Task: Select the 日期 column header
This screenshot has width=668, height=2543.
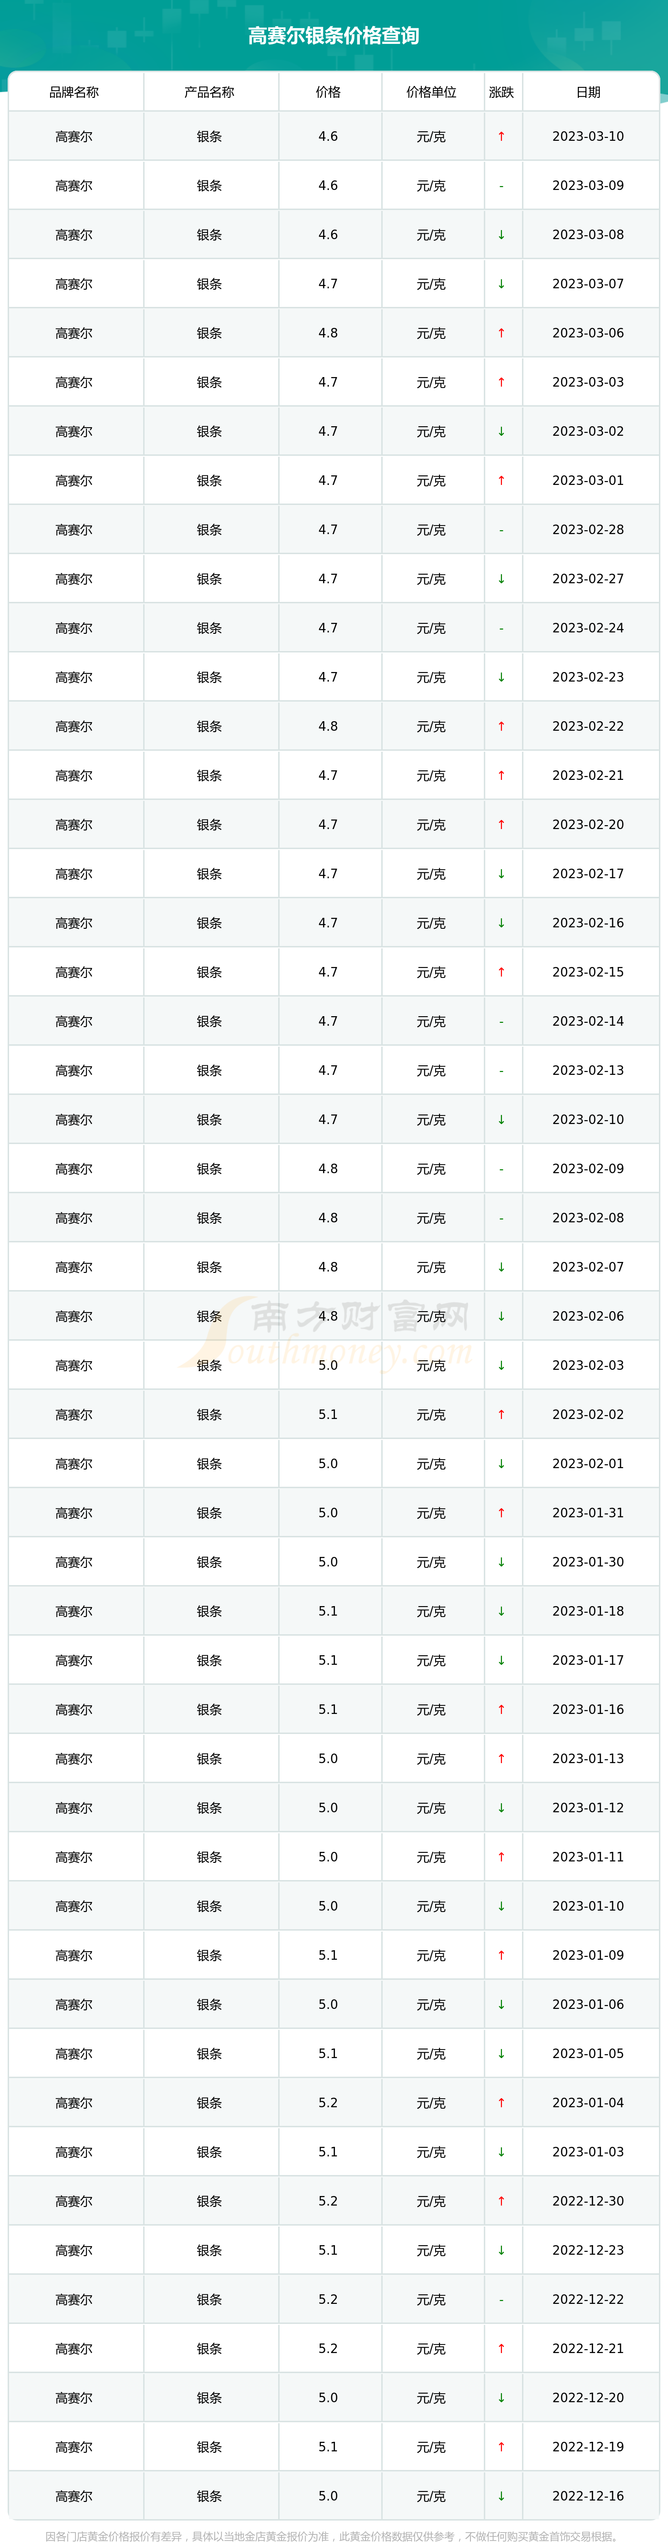Action: tap(588, 92)
